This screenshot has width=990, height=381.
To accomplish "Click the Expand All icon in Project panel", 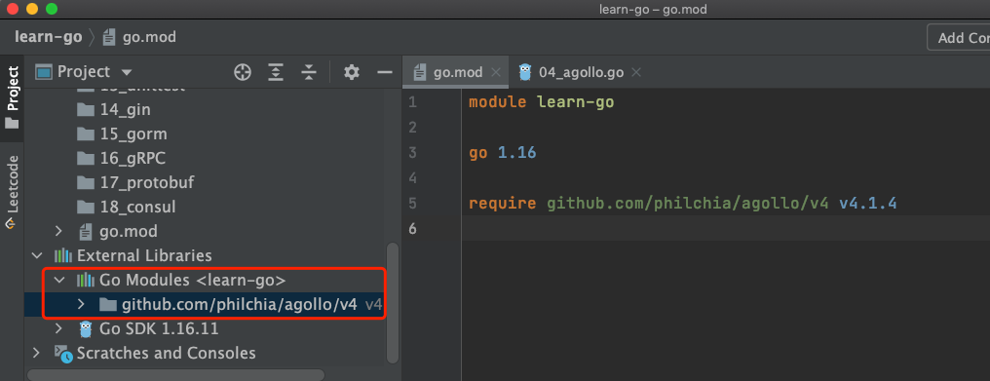I will click(276, 72).
